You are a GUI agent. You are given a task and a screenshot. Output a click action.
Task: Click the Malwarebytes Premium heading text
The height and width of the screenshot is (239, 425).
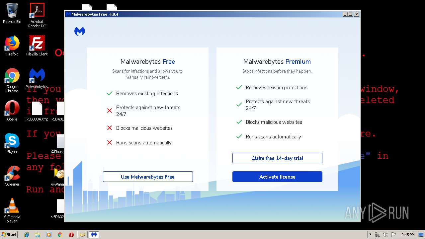[x=277, y=61]
